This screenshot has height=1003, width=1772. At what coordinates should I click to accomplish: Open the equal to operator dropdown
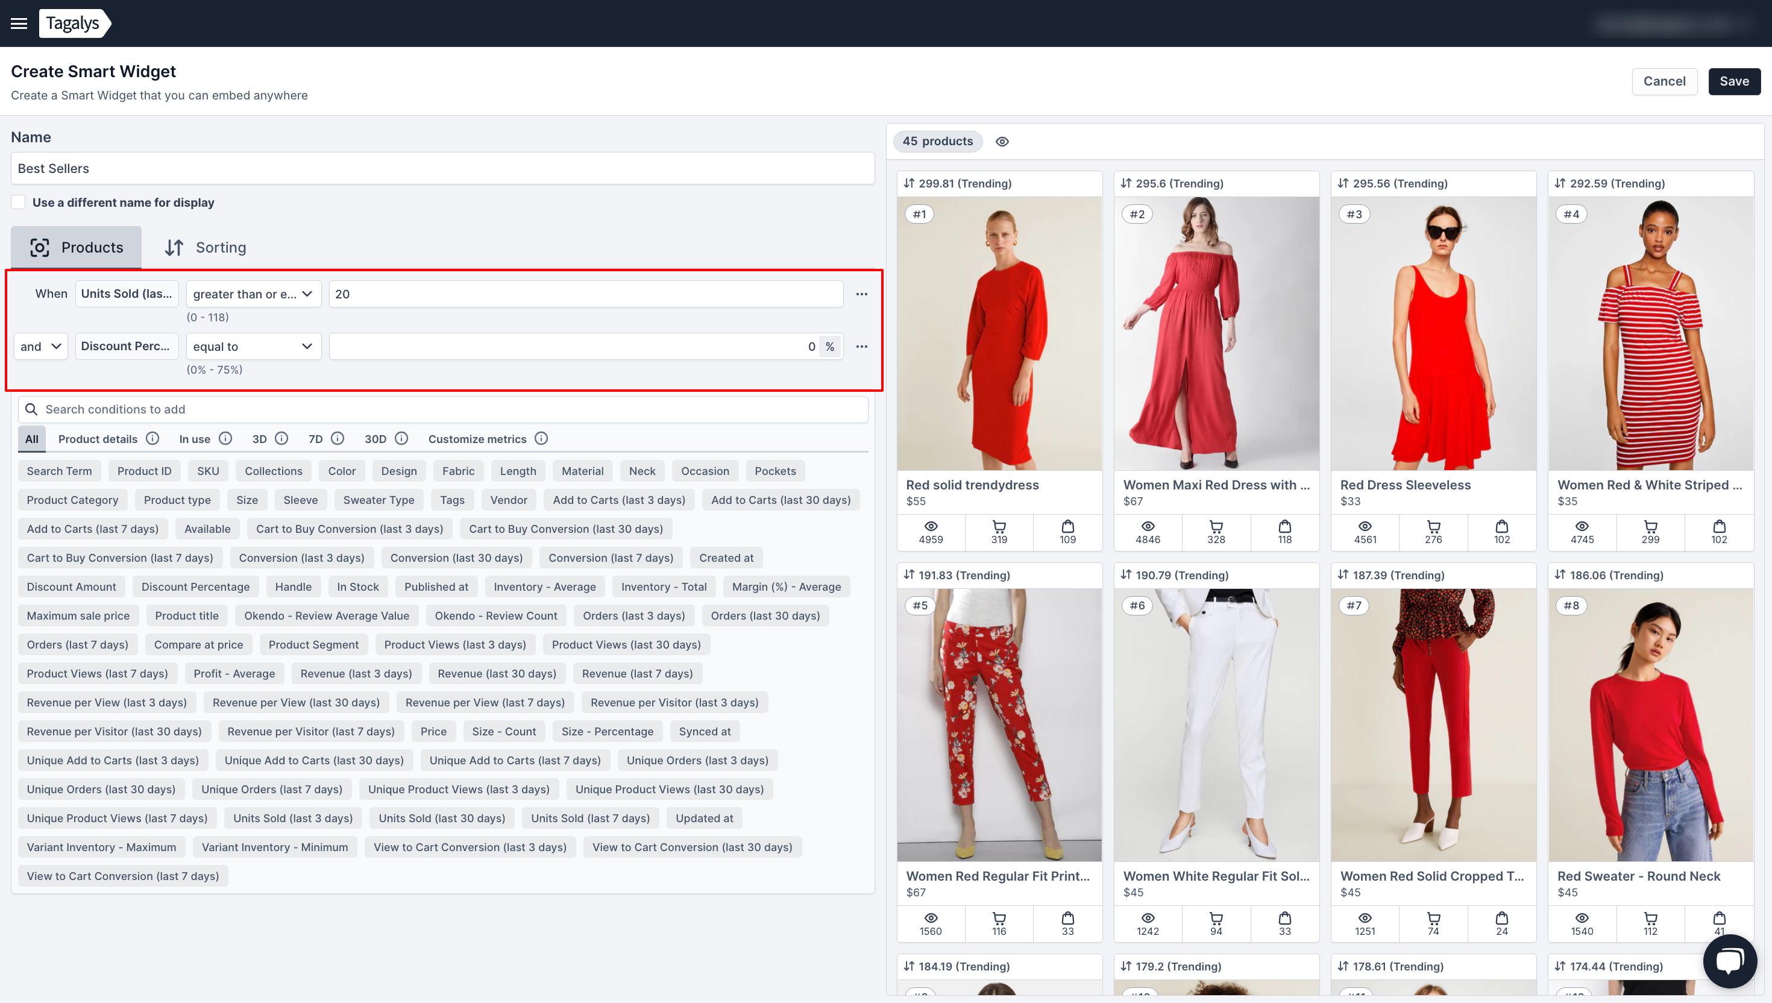253,347
